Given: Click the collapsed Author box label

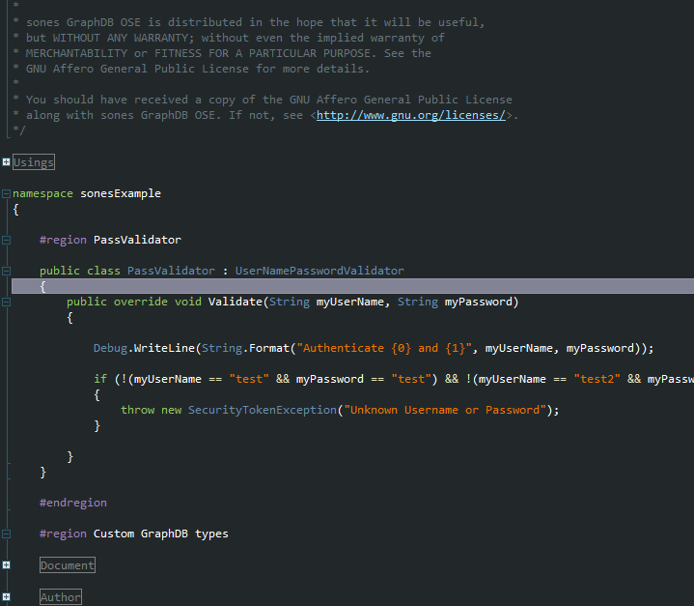Looking at the screenshot, I should tap(61, 597).
